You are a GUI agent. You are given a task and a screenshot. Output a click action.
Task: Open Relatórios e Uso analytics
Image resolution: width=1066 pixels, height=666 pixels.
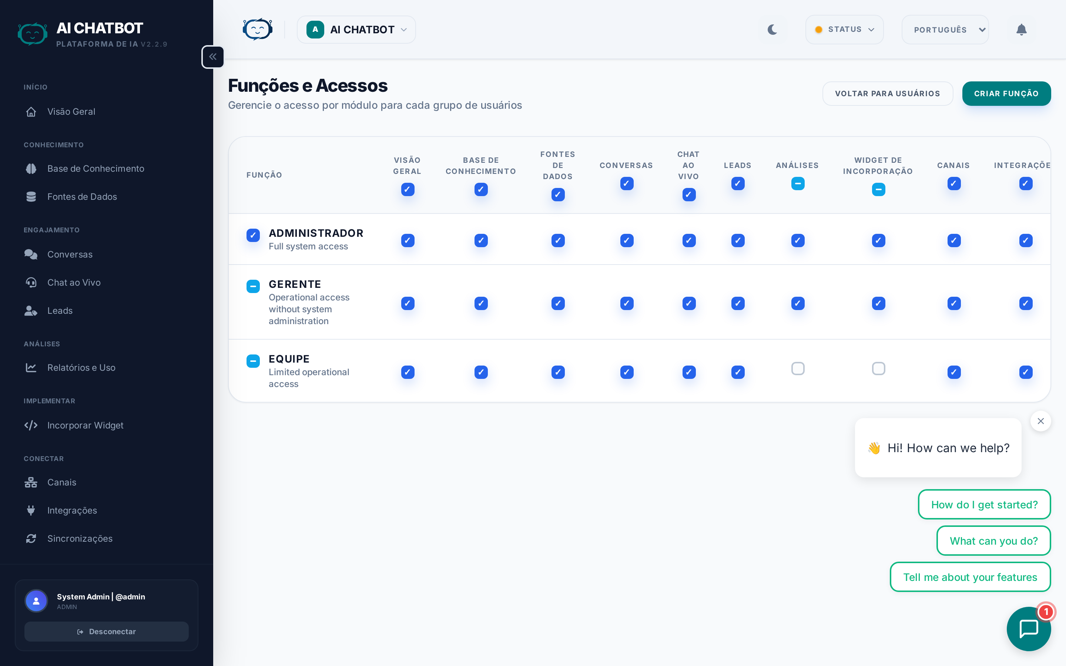point(81,367)
